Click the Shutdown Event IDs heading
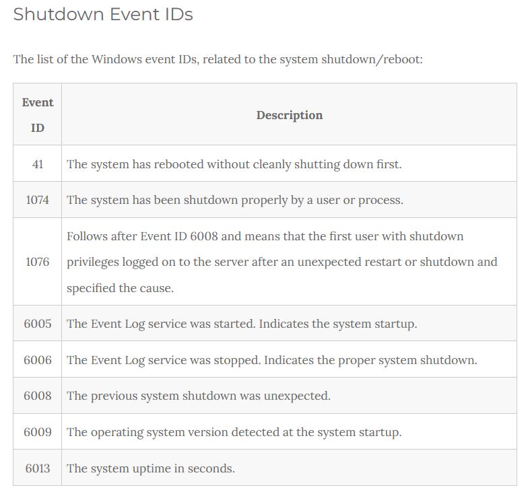The height and width of the screenshot is (498, 526). (x=103, y=14)
